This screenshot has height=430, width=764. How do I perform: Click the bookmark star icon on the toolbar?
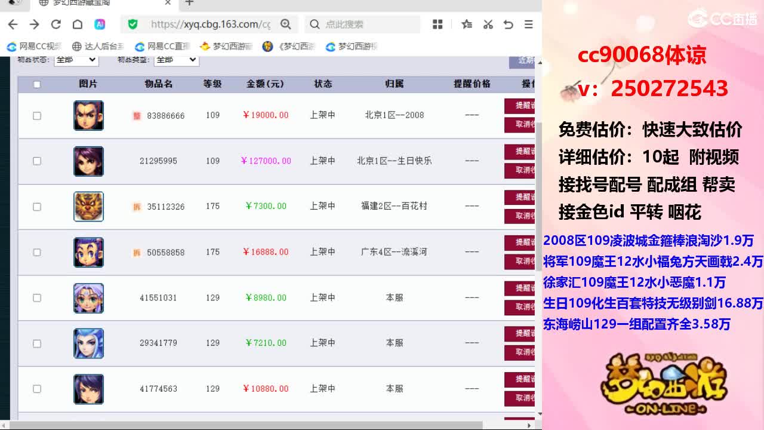coord(467,24)
